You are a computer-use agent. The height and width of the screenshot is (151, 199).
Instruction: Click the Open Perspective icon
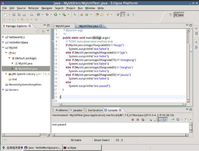171,15
